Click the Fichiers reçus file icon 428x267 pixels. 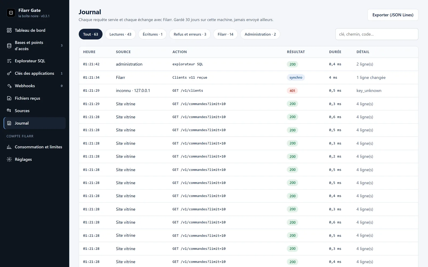pos(9,98)
